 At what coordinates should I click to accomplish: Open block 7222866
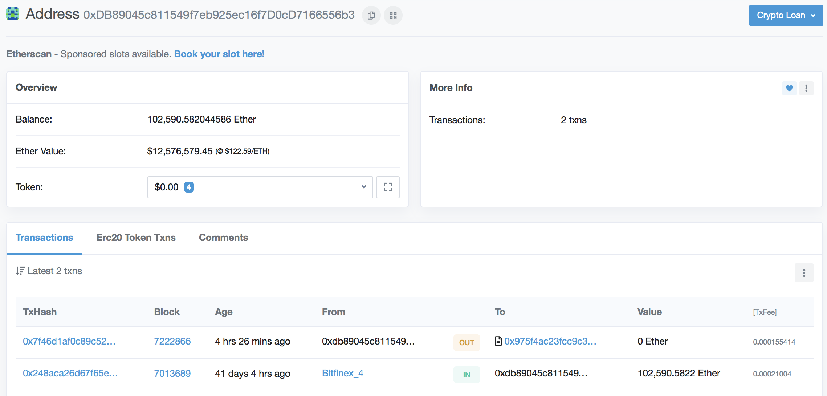172,341
